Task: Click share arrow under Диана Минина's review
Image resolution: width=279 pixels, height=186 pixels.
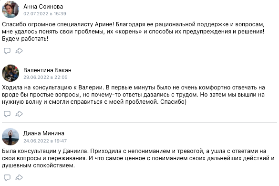Action: click(19, 177)
